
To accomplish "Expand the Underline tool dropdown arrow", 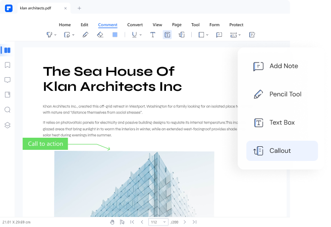I will 141,35.
